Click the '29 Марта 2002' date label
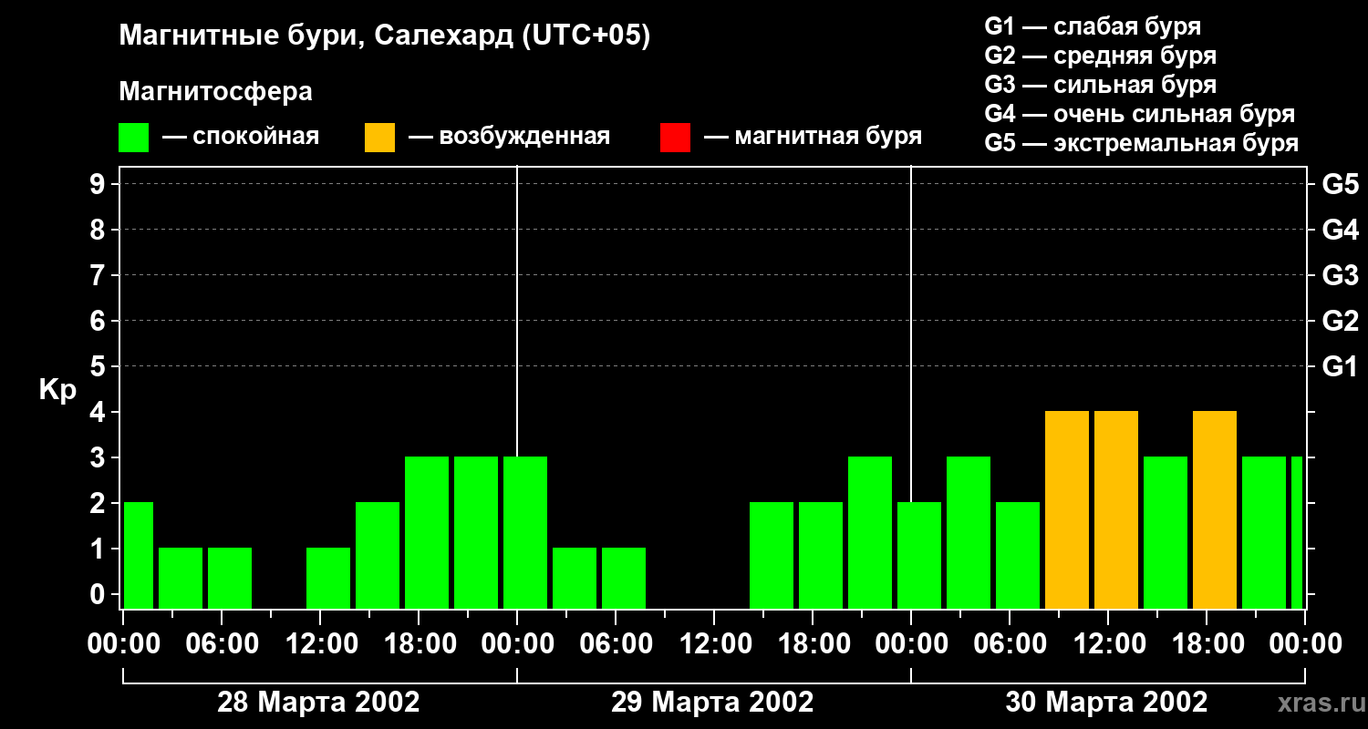 [712, 703]
